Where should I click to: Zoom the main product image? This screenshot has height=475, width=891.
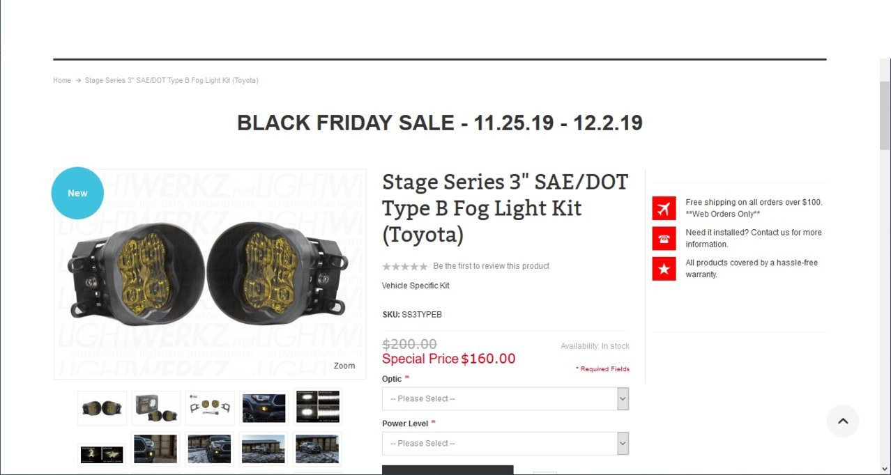pos(344,366)
